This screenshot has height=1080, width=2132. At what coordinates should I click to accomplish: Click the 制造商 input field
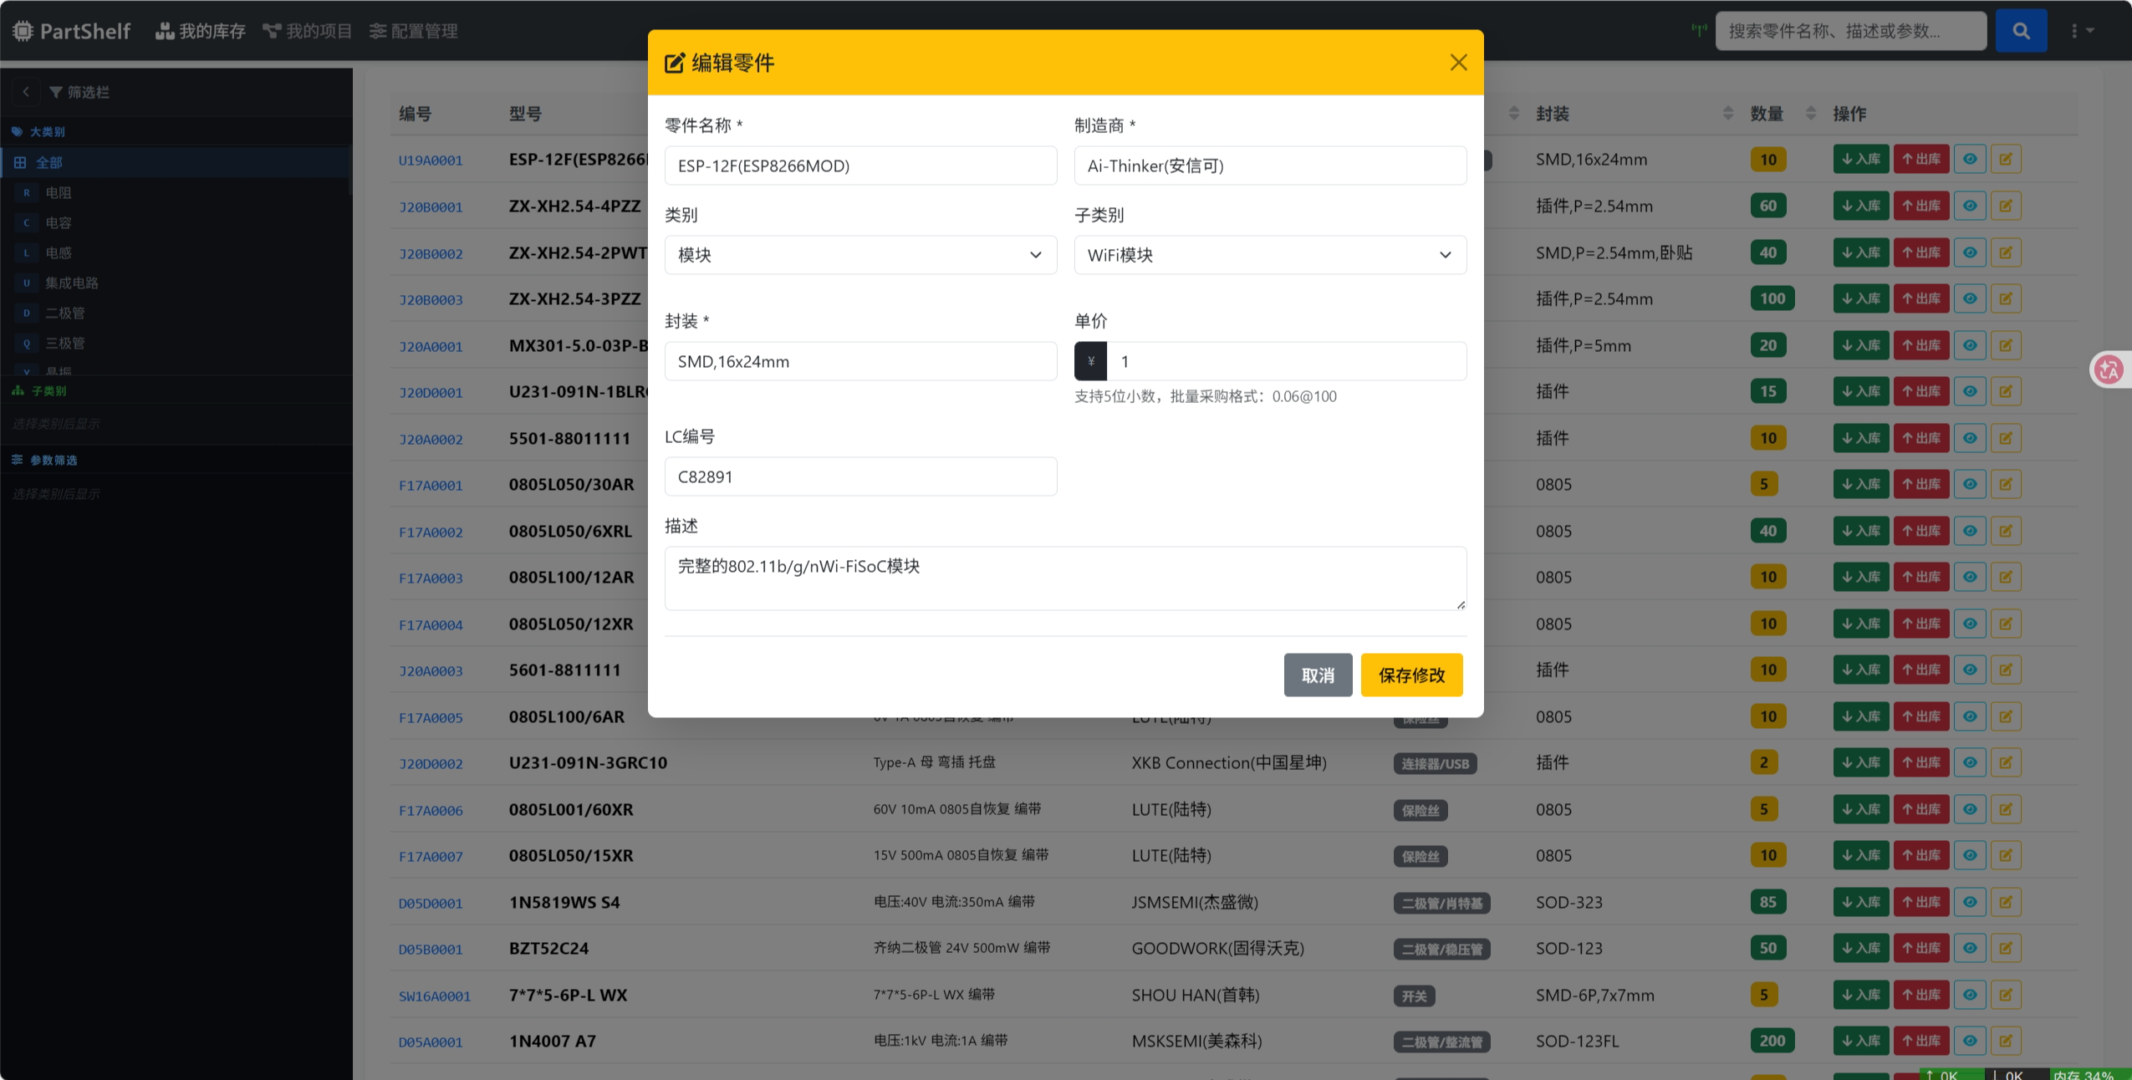pyautogui.click(x=1270, y=166)
